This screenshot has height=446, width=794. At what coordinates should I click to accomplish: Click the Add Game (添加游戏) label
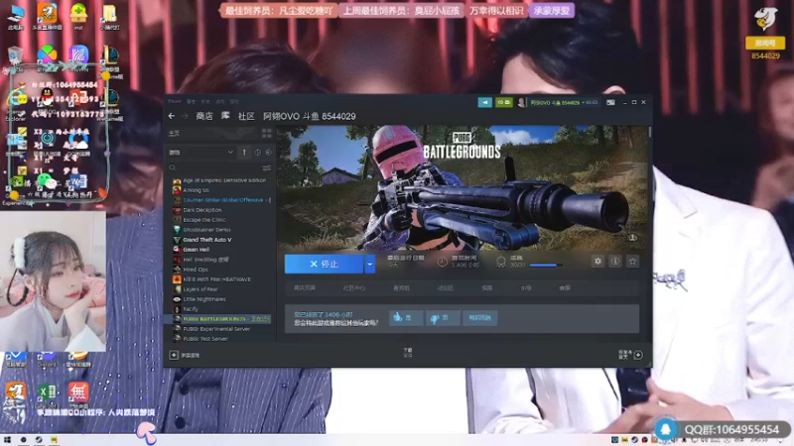pos(191,356)
